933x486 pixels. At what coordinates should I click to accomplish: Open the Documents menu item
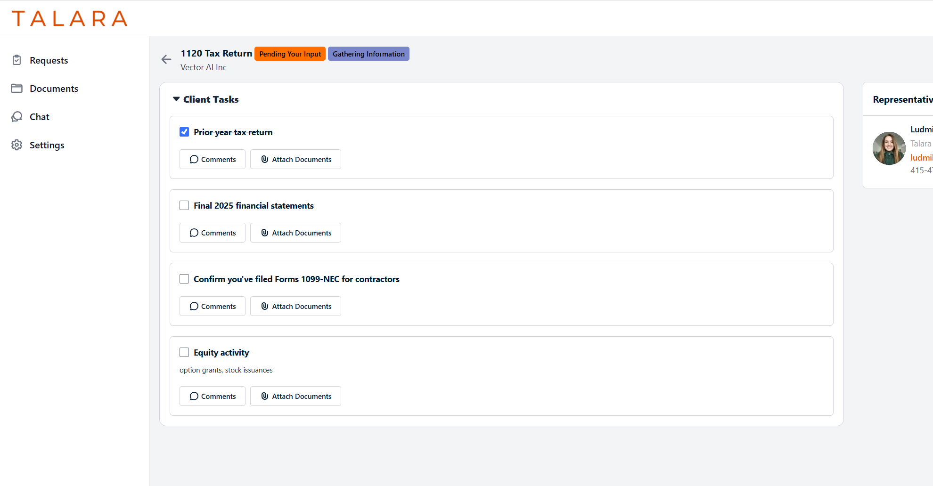point(54,89)
